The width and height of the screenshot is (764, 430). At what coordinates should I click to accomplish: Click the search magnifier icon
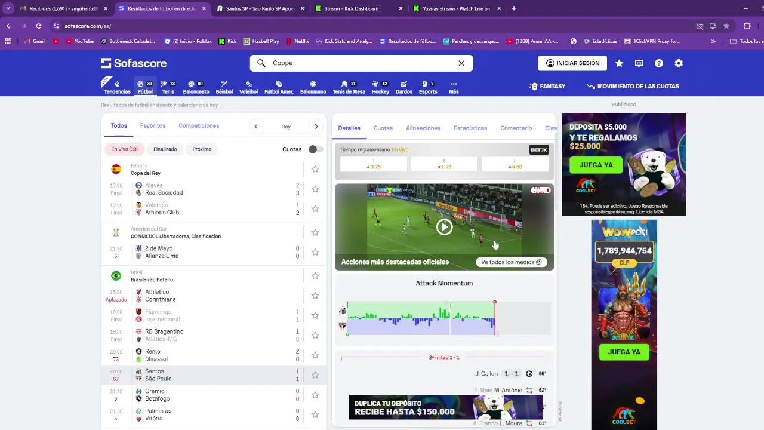pos(261,63)
